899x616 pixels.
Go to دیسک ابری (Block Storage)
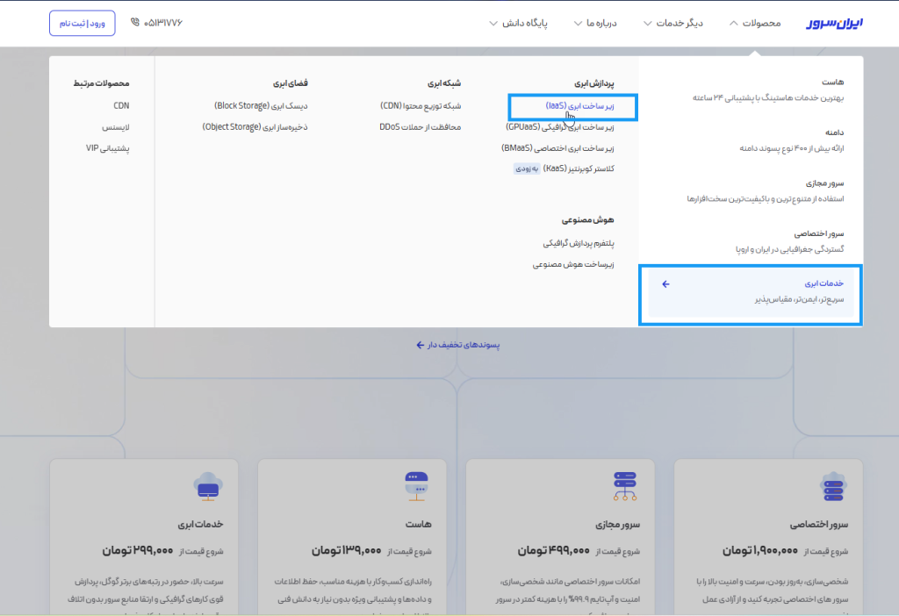[261, 105]
